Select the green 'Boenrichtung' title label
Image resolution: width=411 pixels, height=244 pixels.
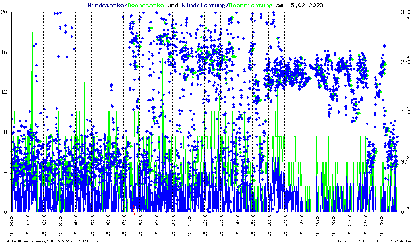[251, 5]
